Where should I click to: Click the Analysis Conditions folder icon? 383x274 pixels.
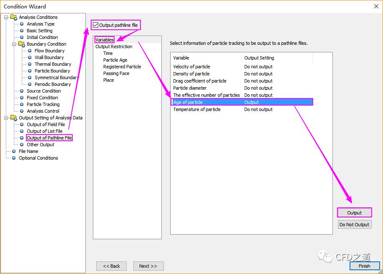click(14, 17)
